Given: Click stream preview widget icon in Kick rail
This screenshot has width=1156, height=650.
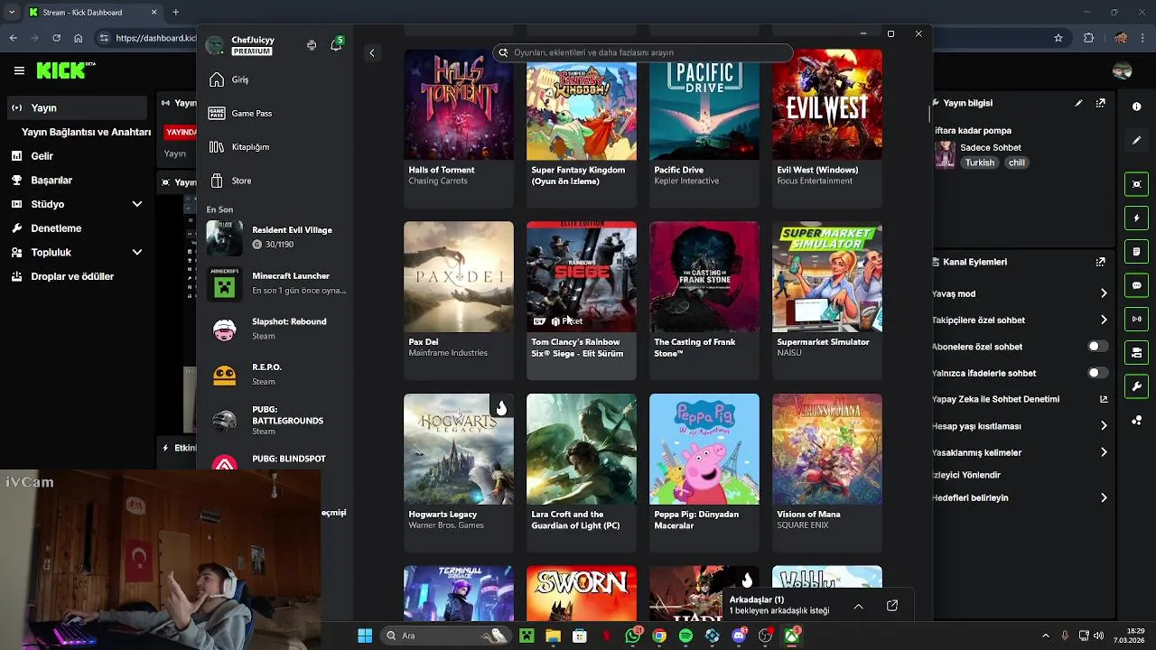Looking at the screenshot, I should click(x=1136, y=184).
